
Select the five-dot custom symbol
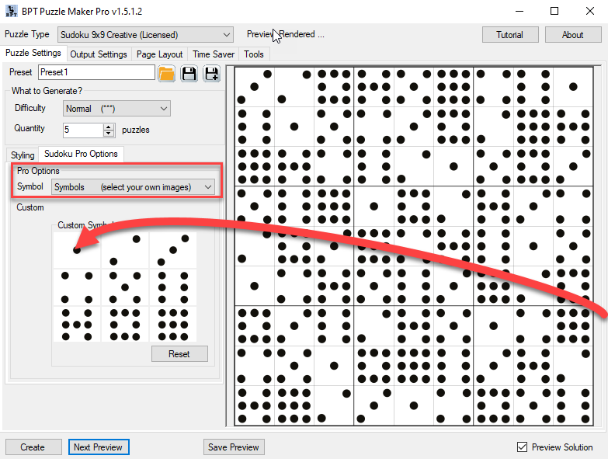pos(124,287)
